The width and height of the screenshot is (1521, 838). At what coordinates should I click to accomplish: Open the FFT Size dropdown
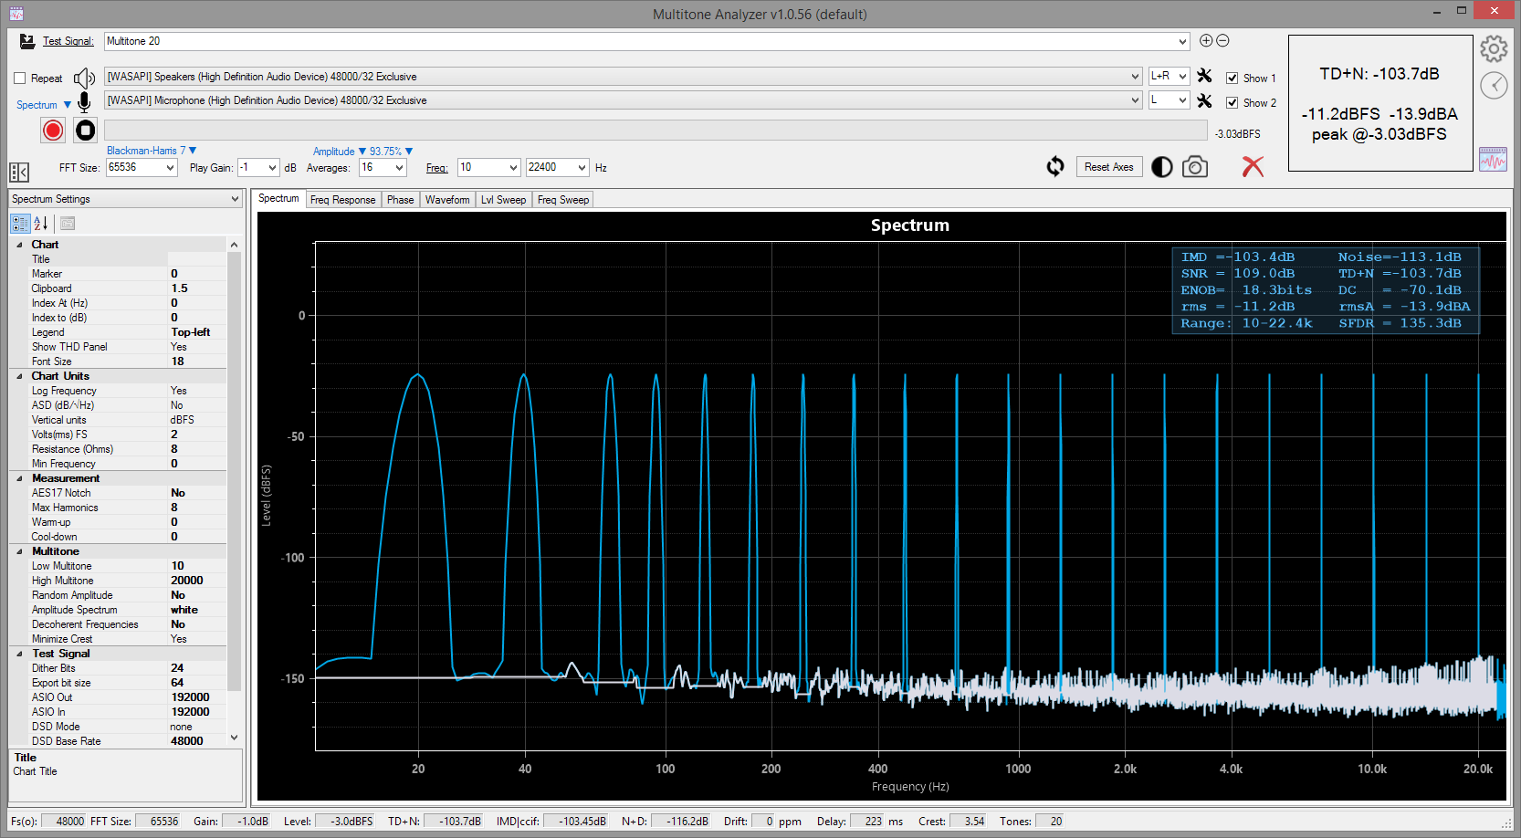(170, 168)
